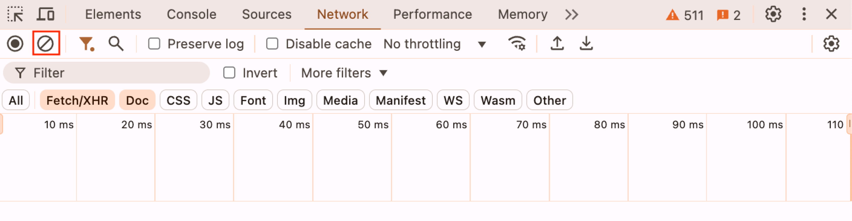Open network search with magnifier icon
This screenshot has width=852, height=221.
pos(116,44)
